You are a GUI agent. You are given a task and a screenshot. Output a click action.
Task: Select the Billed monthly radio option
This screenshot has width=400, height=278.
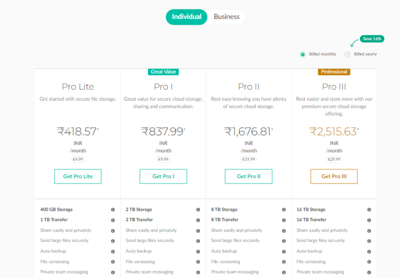303,54
